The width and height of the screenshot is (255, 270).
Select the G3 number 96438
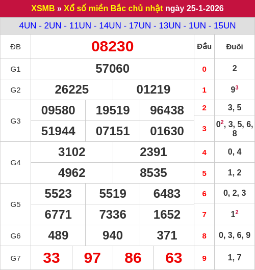point(167,110)
